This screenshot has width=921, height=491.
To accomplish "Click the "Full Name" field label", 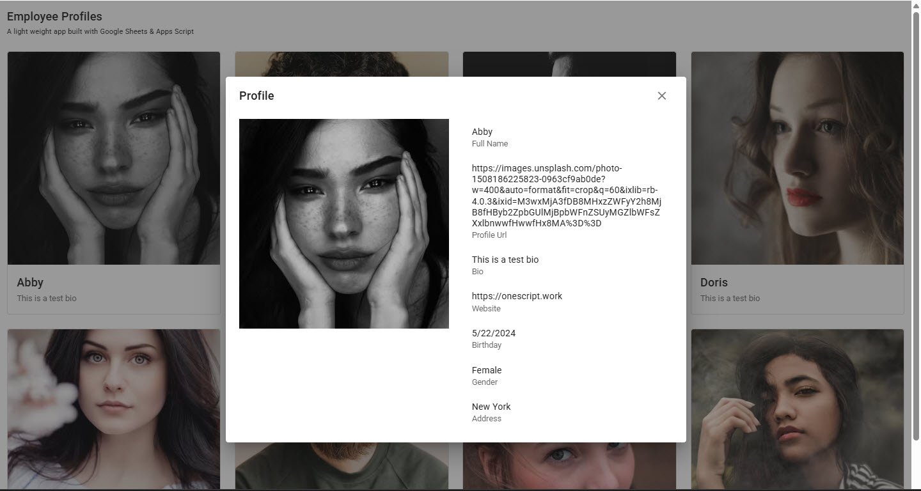I will pos(490,144).
